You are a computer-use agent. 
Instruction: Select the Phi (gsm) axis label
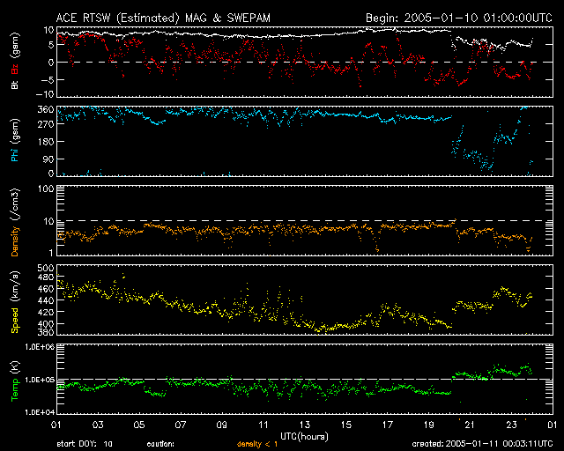pyautogui.click(x=14, y=143)
